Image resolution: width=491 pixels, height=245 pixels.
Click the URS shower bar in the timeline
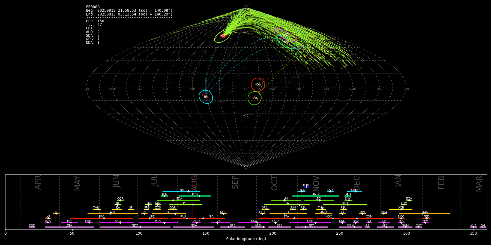pyautogui.click(x=367, y=227)
